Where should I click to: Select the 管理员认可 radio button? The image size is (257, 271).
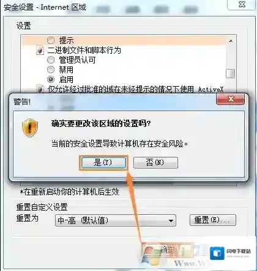click(x=51, y=60)
